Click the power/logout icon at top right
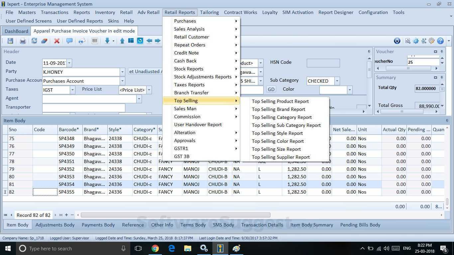454x255 pixels. pyautogui.click(x=397, y=41)
